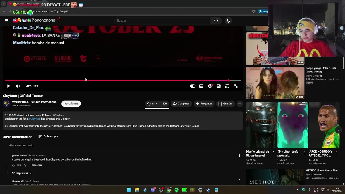This screenshot has height=194, width=345.
Task: Show hidden system tray icons
Action: point(298,190)
